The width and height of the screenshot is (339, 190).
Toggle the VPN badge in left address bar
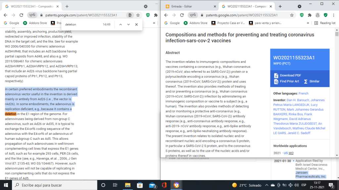point(32,15)
